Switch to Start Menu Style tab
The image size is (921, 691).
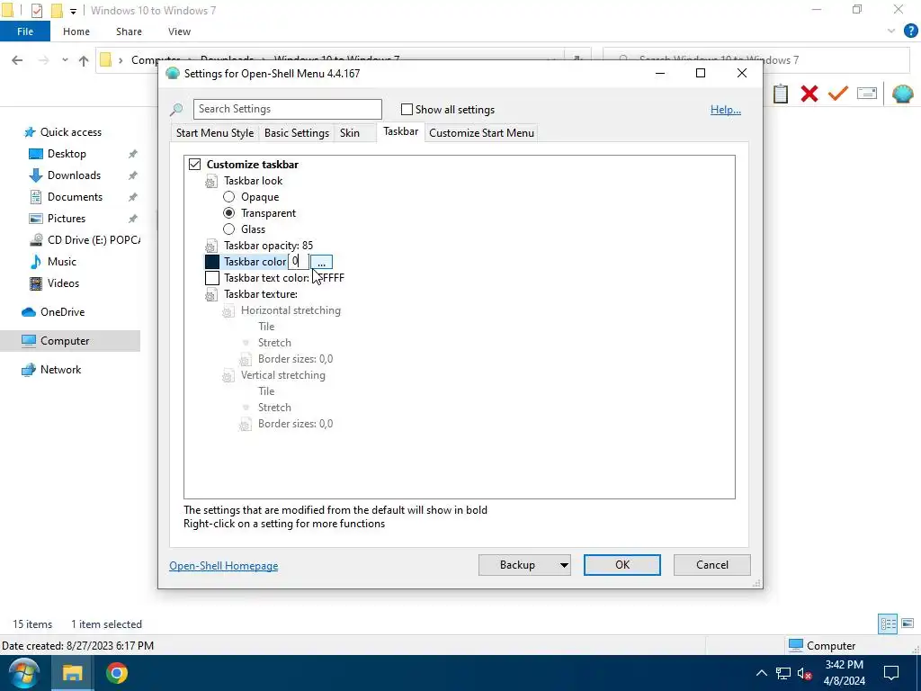coord(215,133)
